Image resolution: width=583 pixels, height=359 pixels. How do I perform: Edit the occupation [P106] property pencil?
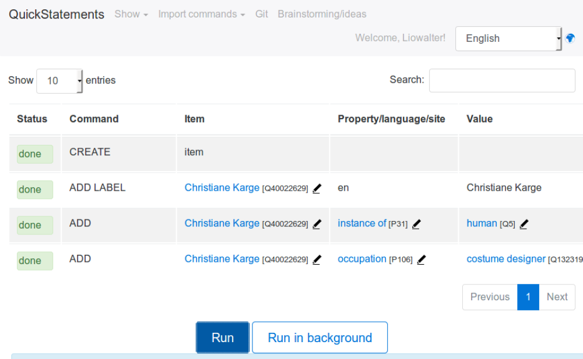(x=422, y=260)
